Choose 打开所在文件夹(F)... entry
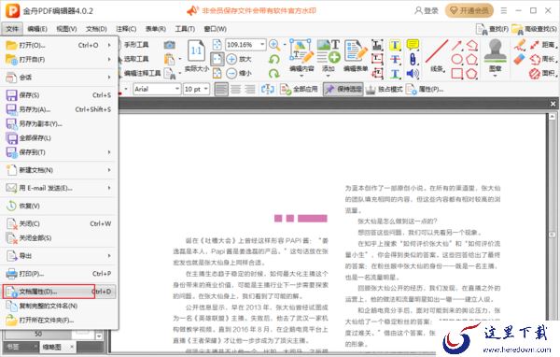Image resolution: width=560 pixels, height=357 pixels. 59,321
